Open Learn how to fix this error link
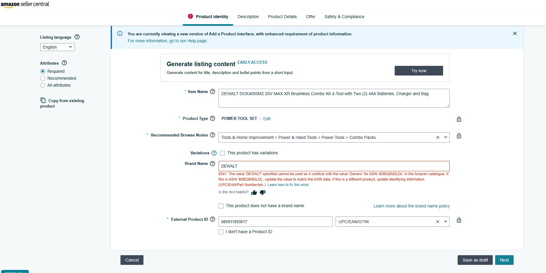The height and width of the screenshot is (273, 546). pyautogui.click(x=288, y=185)
